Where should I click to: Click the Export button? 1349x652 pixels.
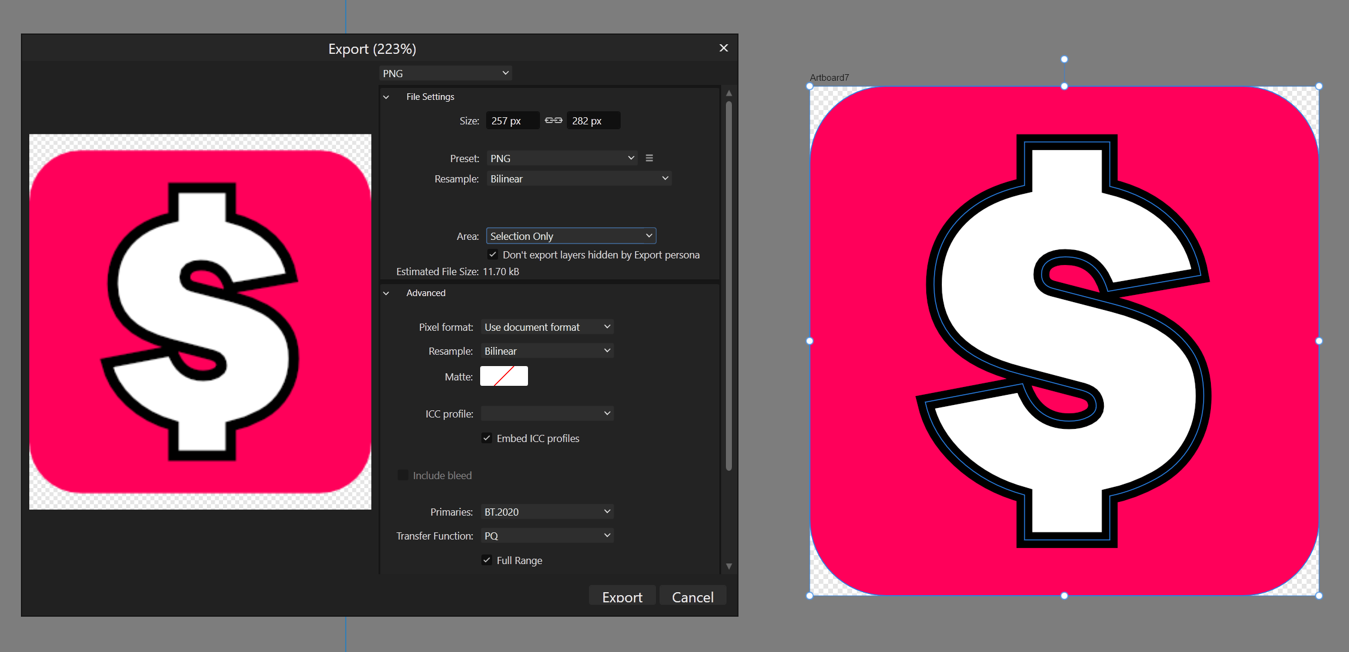(622, 596)
